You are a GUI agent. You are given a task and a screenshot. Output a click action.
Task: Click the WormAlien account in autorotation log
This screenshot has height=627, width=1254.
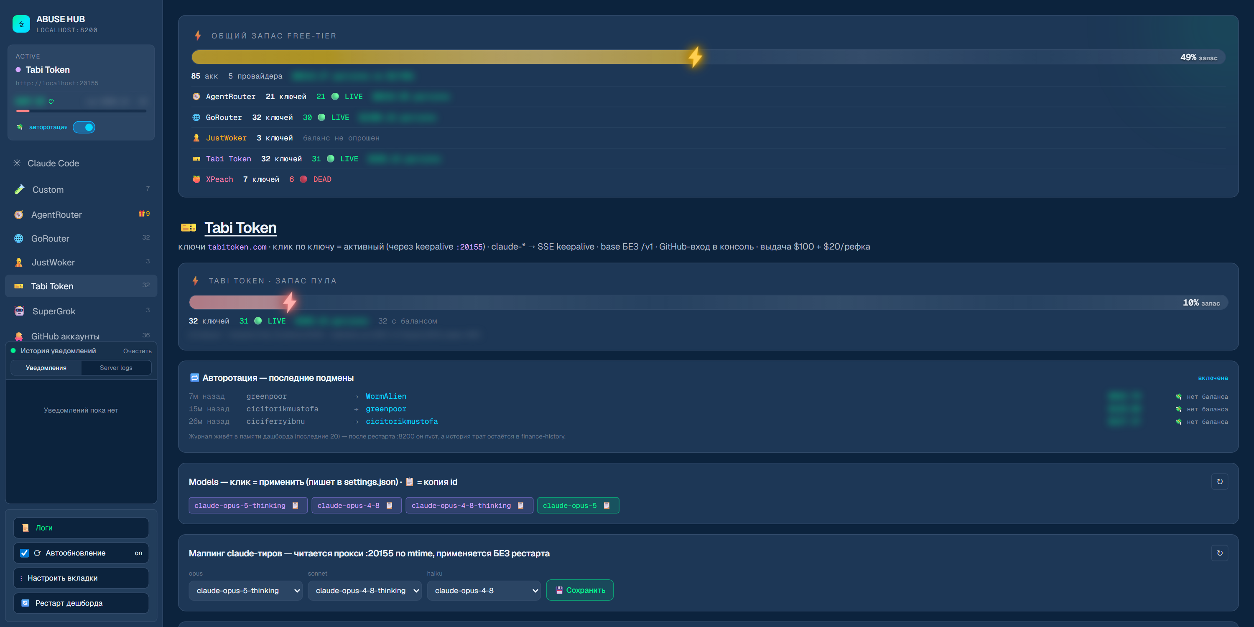[386, 396]
